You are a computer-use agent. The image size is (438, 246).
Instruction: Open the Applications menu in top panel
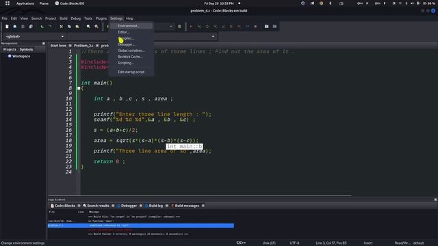click(x=25, y=3)
